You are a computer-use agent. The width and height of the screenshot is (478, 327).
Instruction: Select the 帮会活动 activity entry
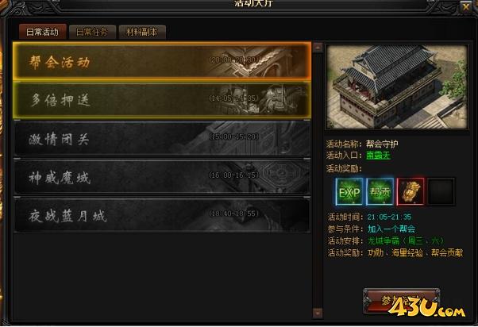pos(162,62)
